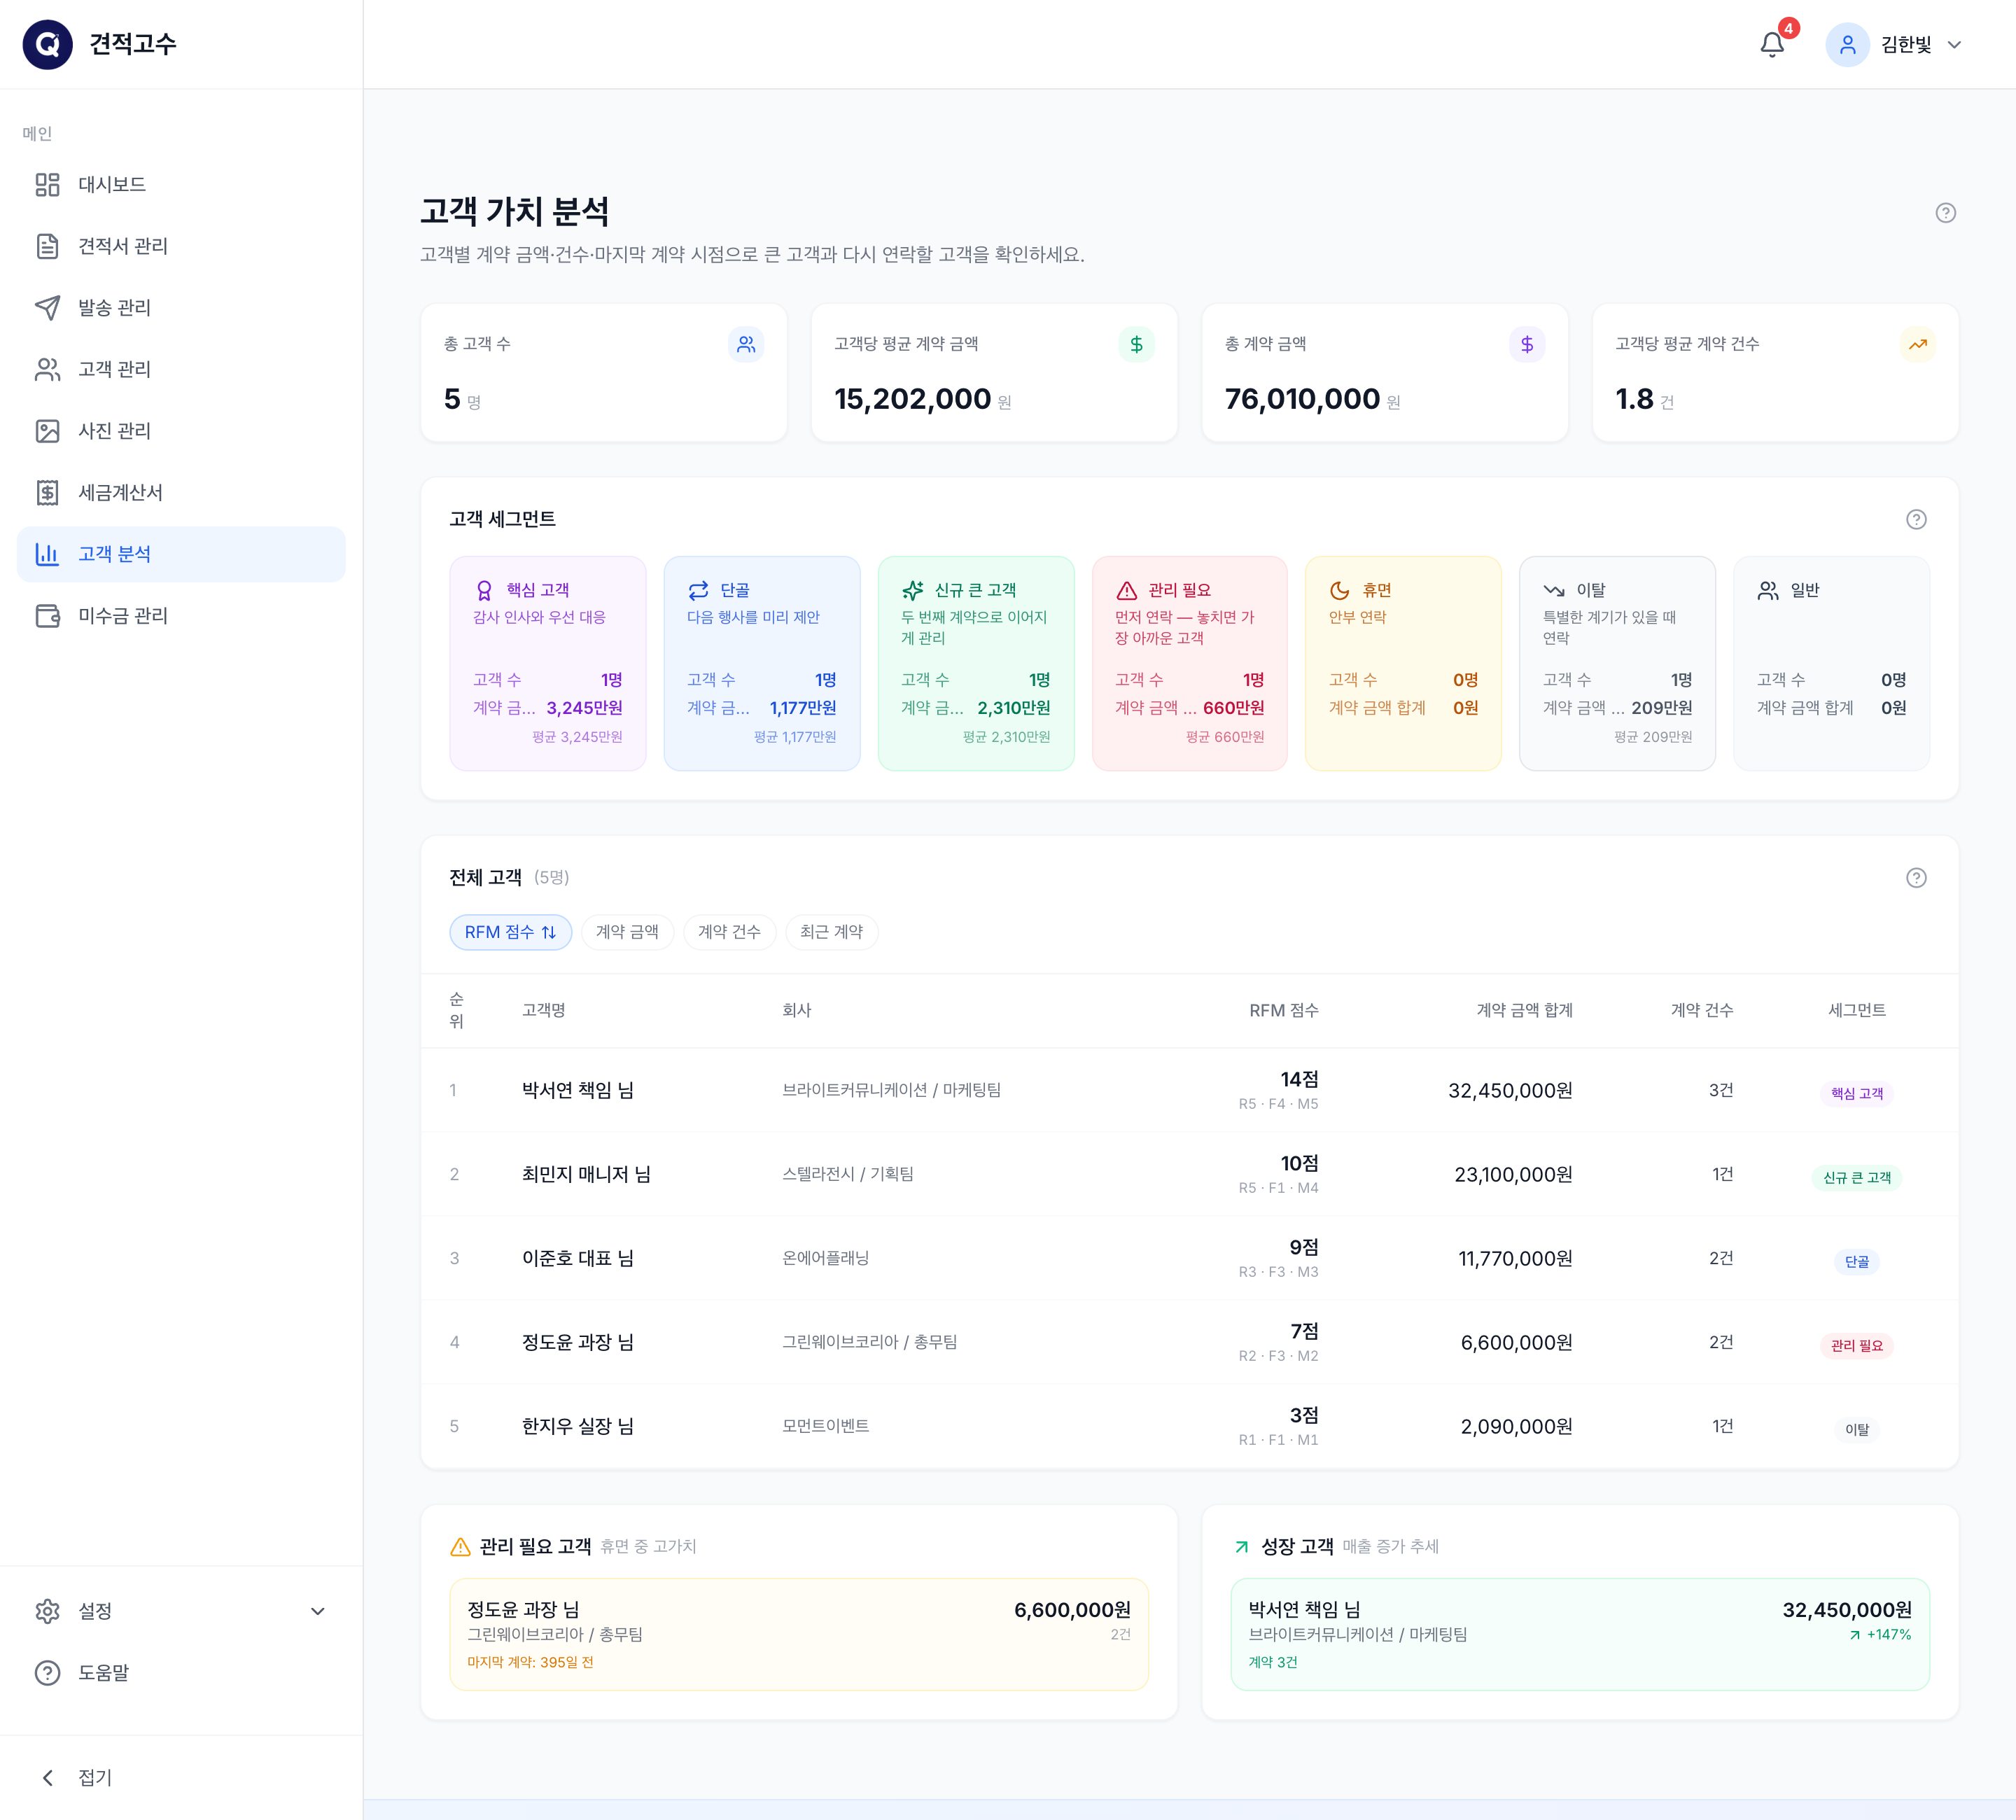Click the 관리 필요 warning icon in segments
The height and width of the screenshot is (1820, 2016).
[1126, 590]
